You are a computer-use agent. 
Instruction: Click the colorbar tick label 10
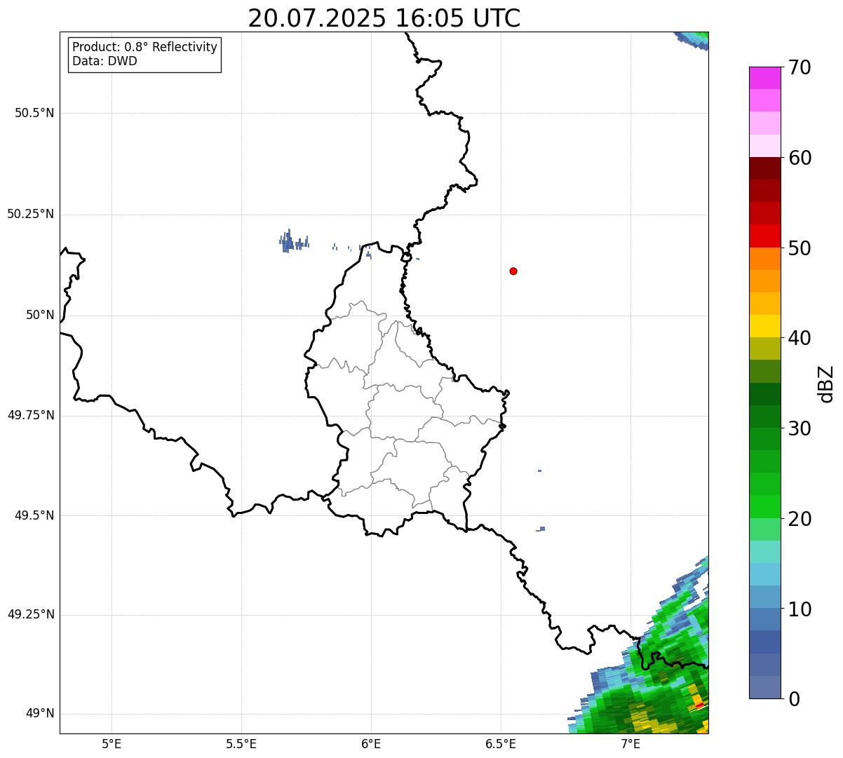[800, 609]
